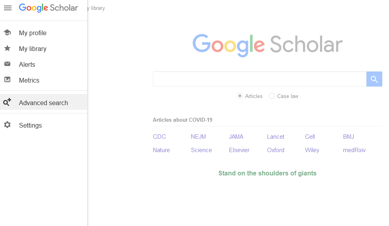
Task: Open the Wiley link
Action: click(x=312, y=150)
